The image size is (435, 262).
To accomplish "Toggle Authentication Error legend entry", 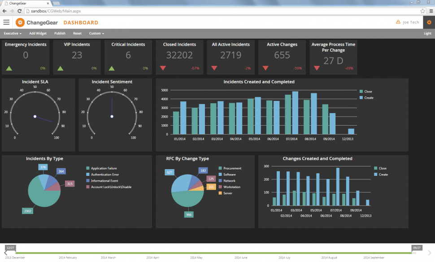I will point(103,175).
